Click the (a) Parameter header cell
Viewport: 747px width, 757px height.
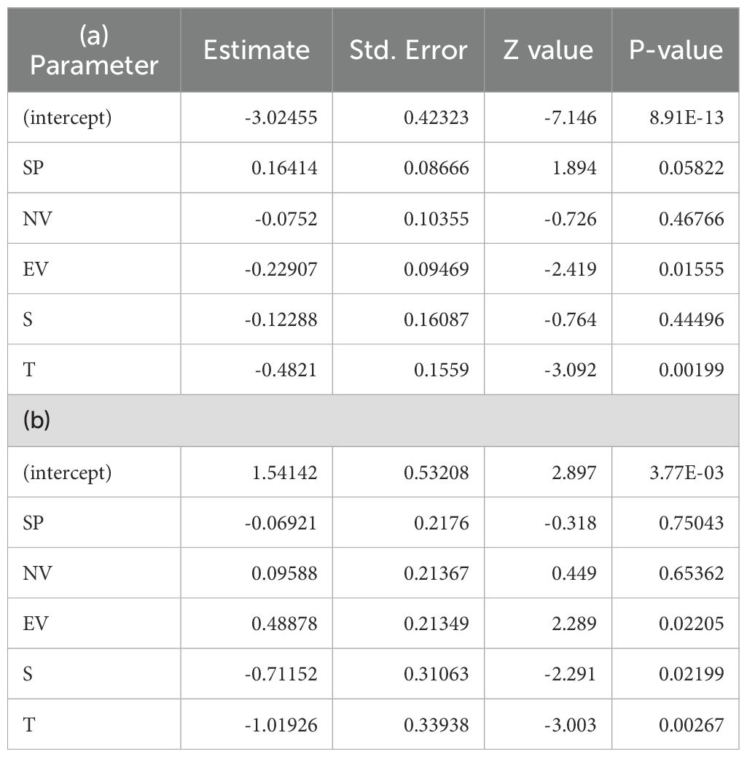pos(94,50)
